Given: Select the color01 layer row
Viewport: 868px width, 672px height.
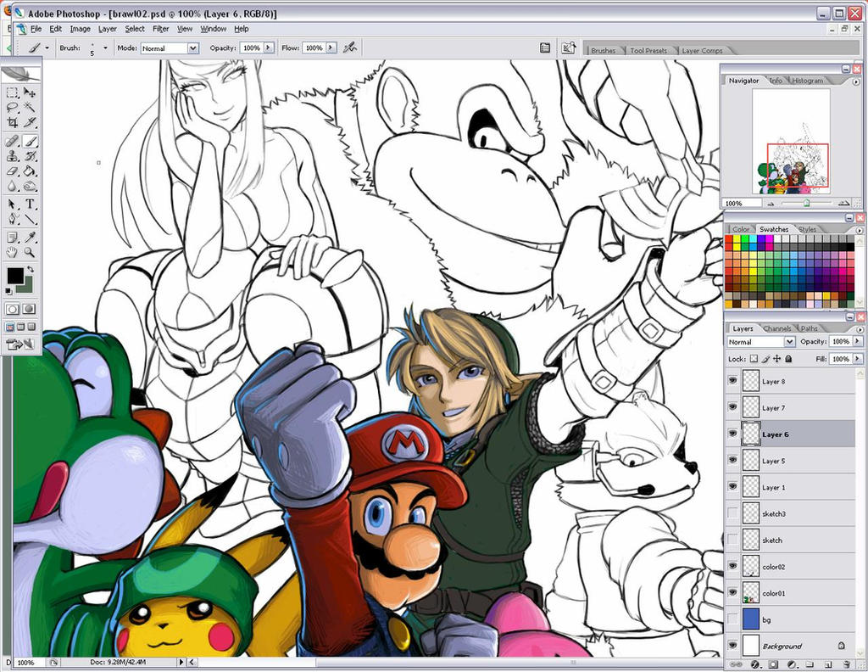Looking at the screenshot, I should (791, 593).
